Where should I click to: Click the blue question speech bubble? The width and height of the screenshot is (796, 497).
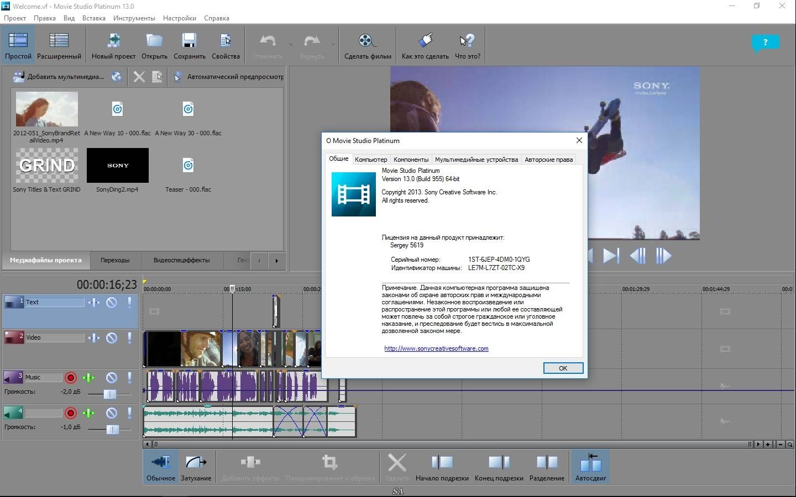[765, 43]
